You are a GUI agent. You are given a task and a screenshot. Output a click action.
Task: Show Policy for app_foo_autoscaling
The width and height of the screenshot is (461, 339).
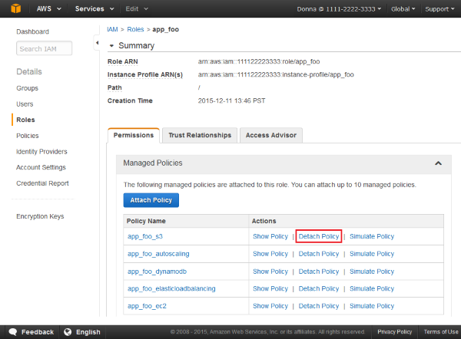click(x=270, y=254)
